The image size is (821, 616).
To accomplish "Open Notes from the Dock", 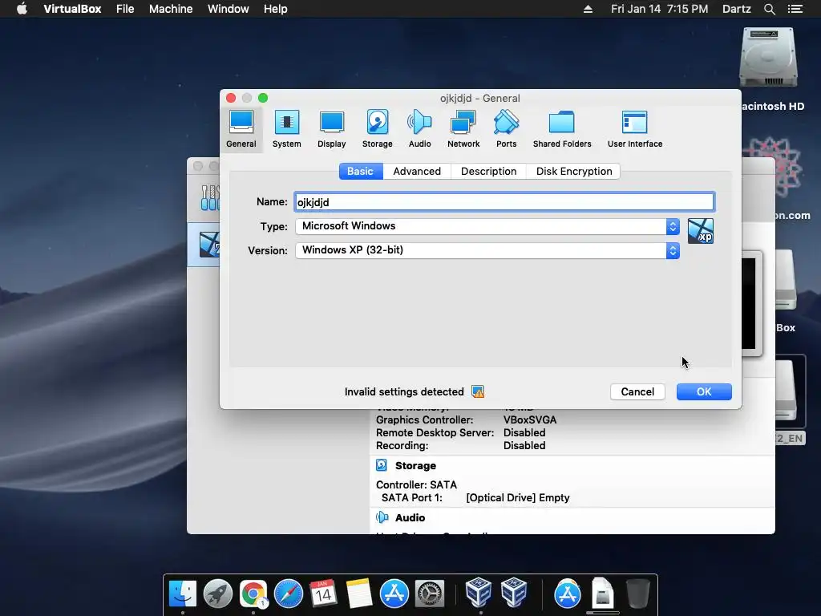I will coord(359,594).
